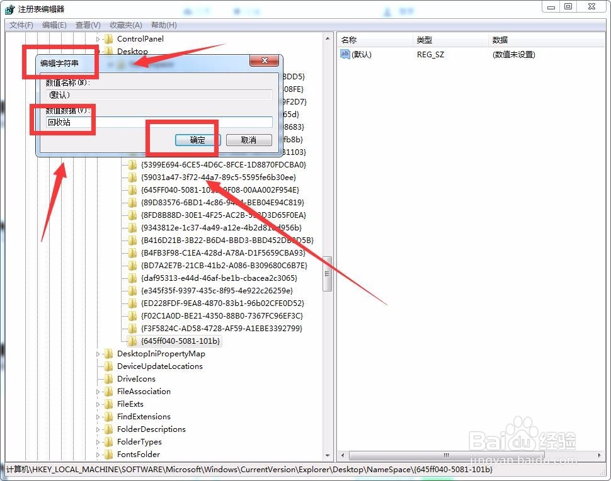Expand the FileAssociation tree node
The height and width of the screenshot is (481, 611).
(98, 392)
